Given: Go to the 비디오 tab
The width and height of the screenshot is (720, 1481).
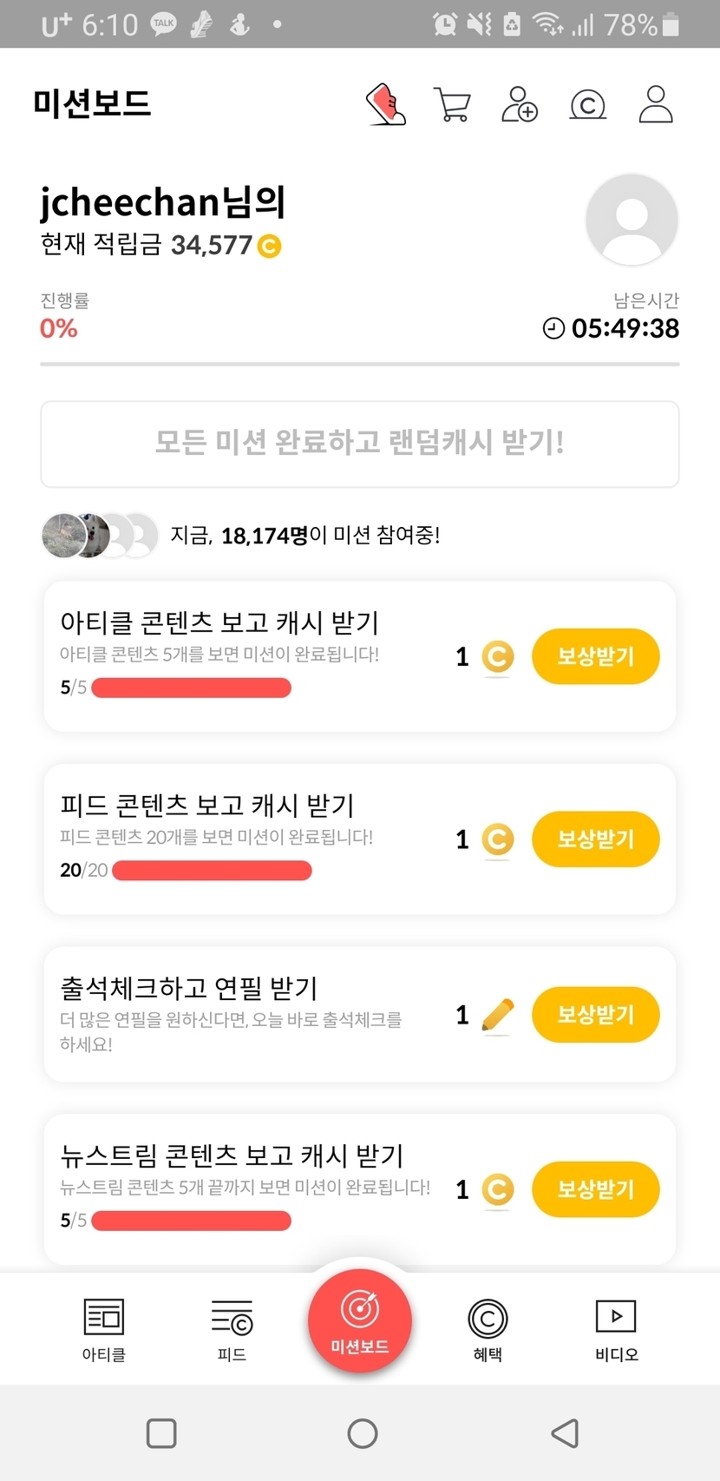Looking at the screenshot, I should pyautogui.click(x=616, y=1328).
